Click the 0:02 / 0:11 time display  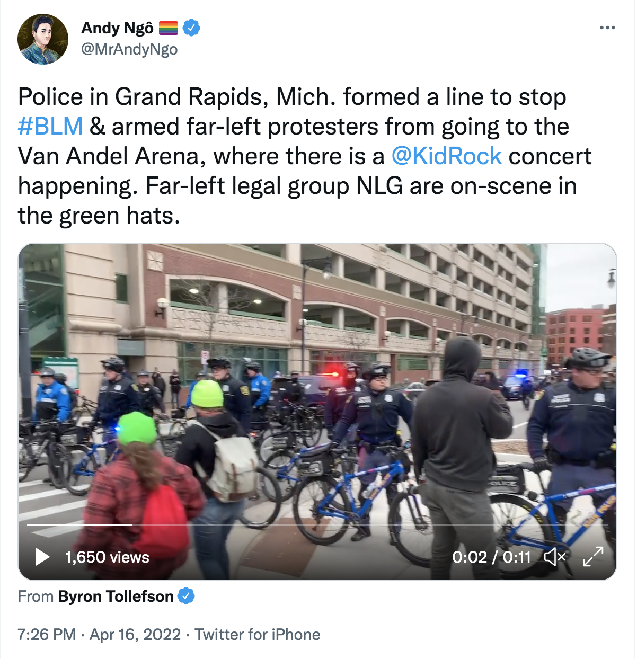coord(491,557)
